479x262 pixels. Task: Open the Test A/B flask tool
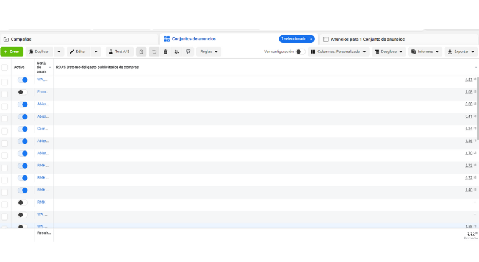[119, 52]
